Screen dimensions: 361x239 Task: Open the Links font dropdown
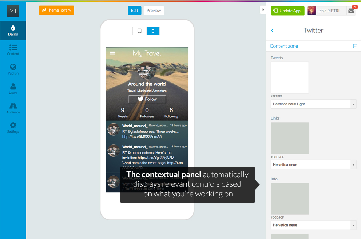pos(314,165)
